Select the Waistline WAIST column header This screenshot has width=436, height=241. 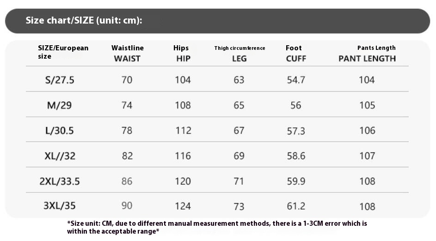tap(127, 53)
